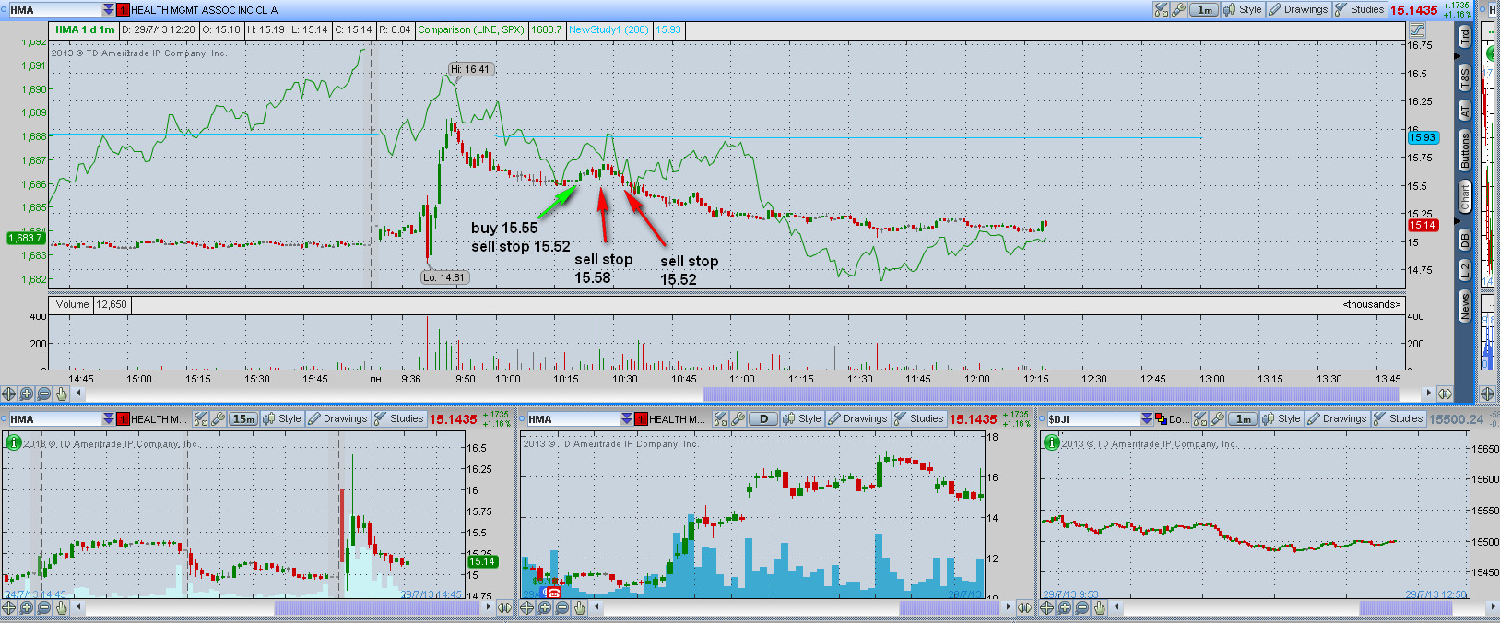Toggle the 15m timeframe button on lower-left chart
The image size is (1500, 623).
(243, 418)
